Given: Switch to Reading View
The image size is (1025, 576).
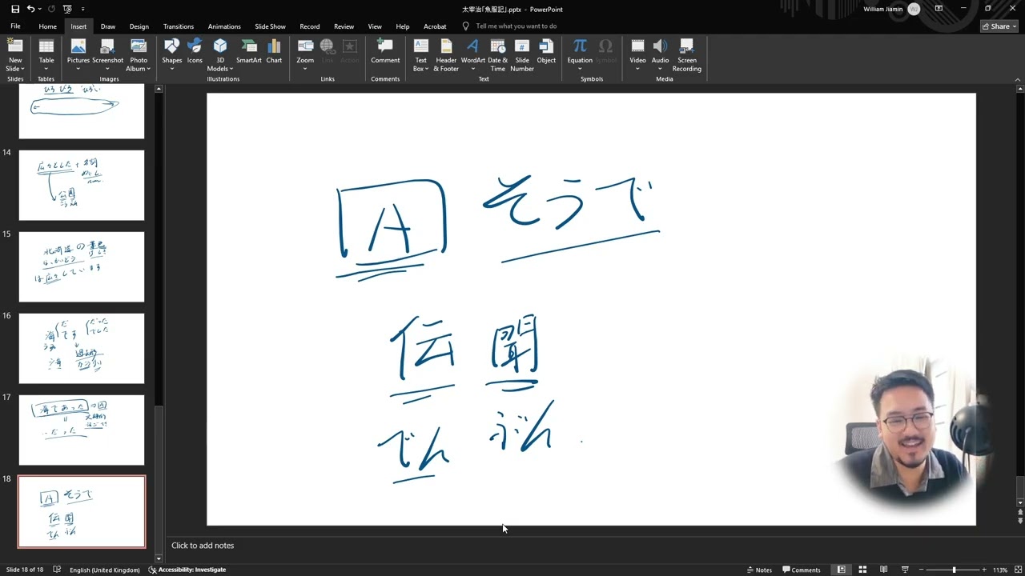Looking at the screenshot, I should (x=883, y=570).
